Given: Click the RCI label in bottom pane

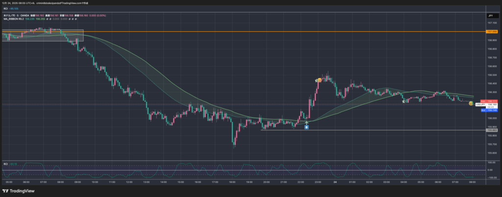Looking at the screenshot, I should coord(6,164).
